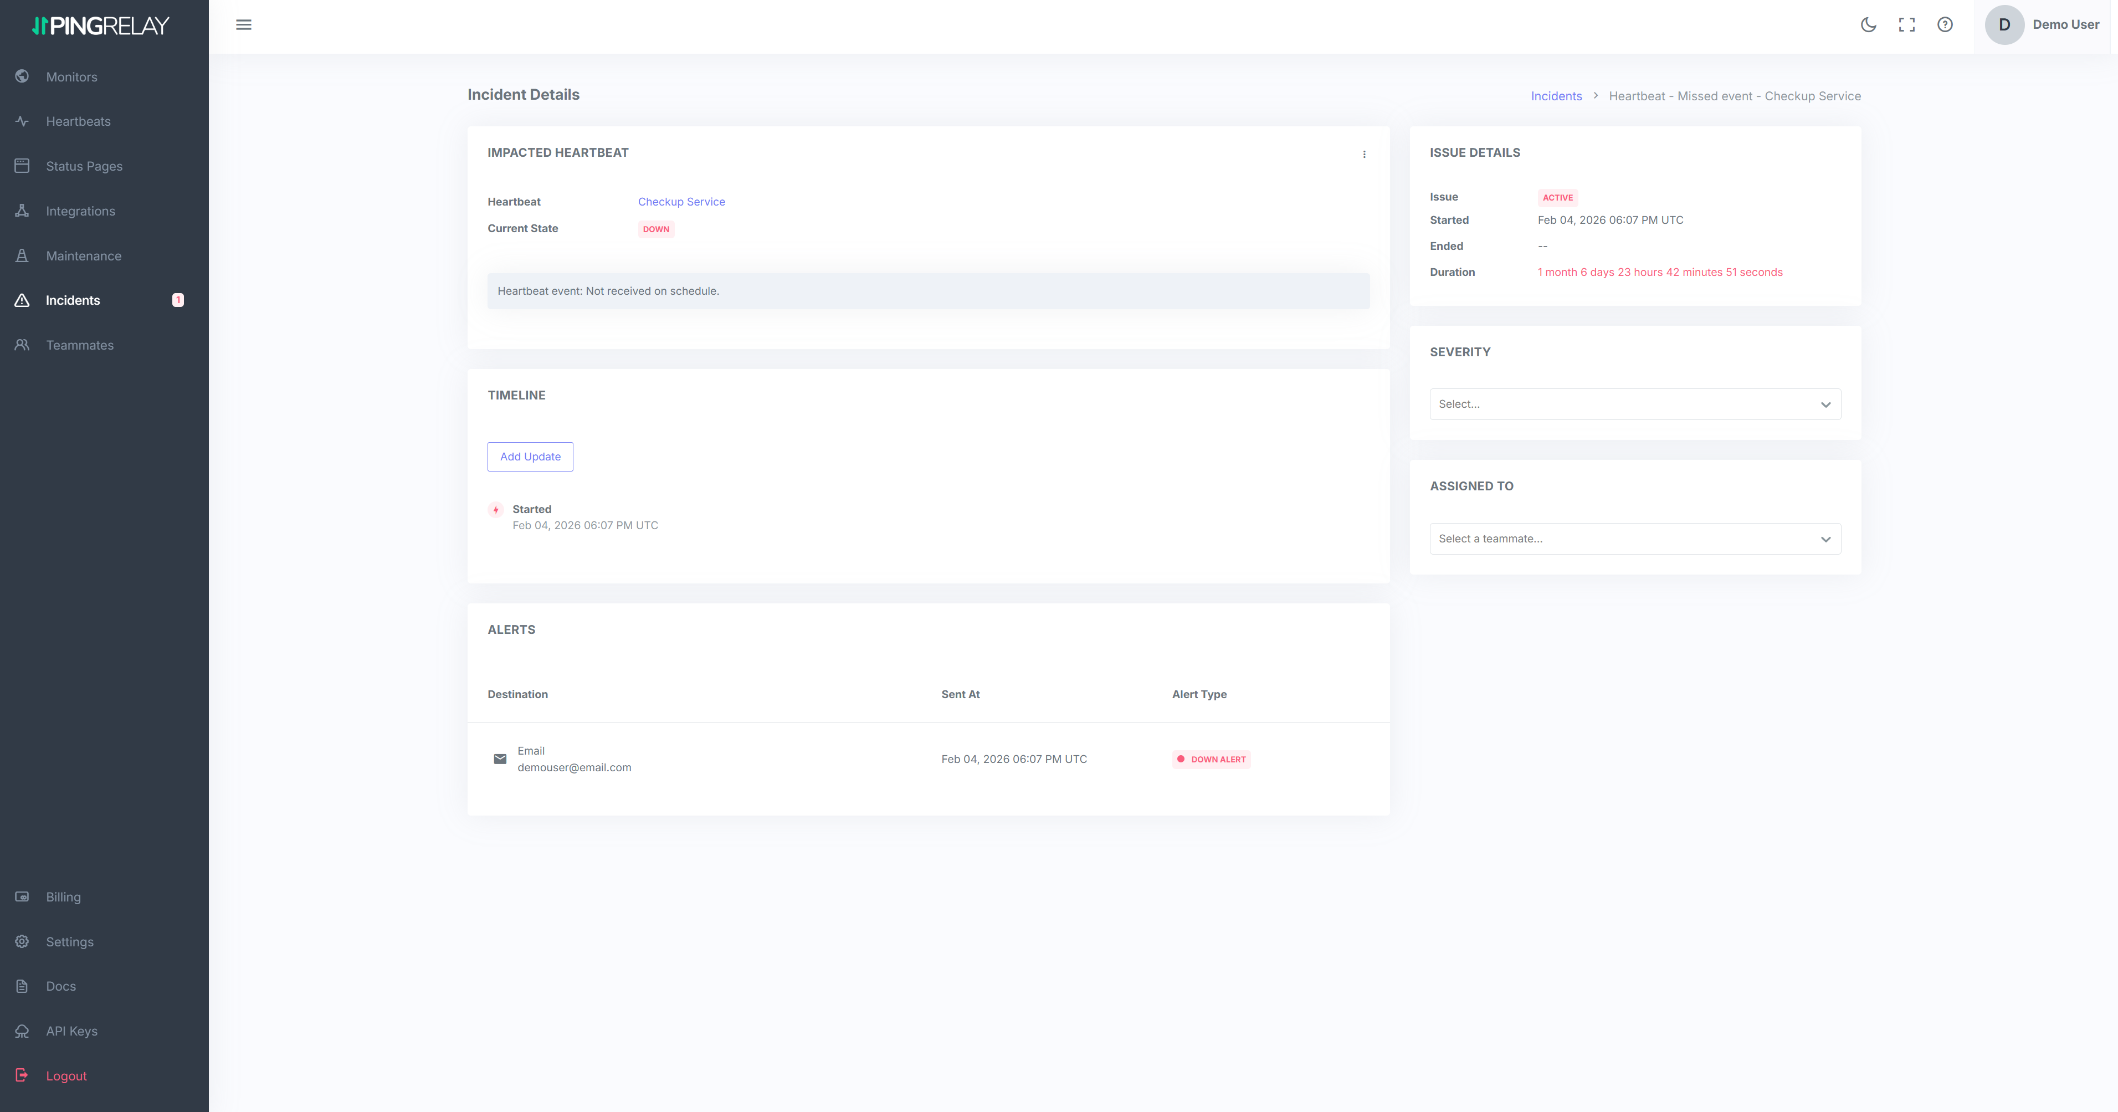Click the Add Update button
This screenshot has height=1112, width=2118.
pos(530,457)
